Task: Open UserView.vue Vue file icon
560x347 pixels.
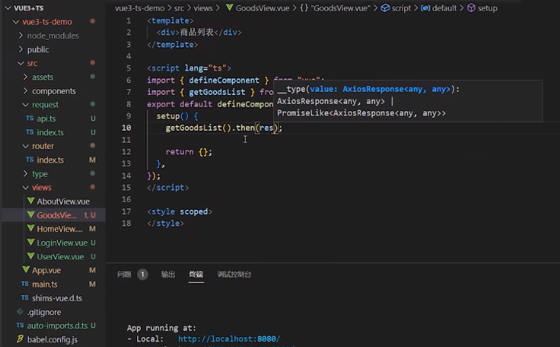Action: (31, 256)
